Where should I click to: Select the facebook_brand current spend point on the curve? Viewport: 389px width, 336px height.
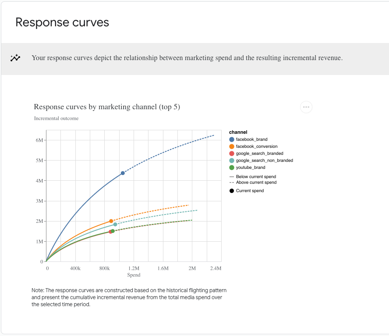123,173
